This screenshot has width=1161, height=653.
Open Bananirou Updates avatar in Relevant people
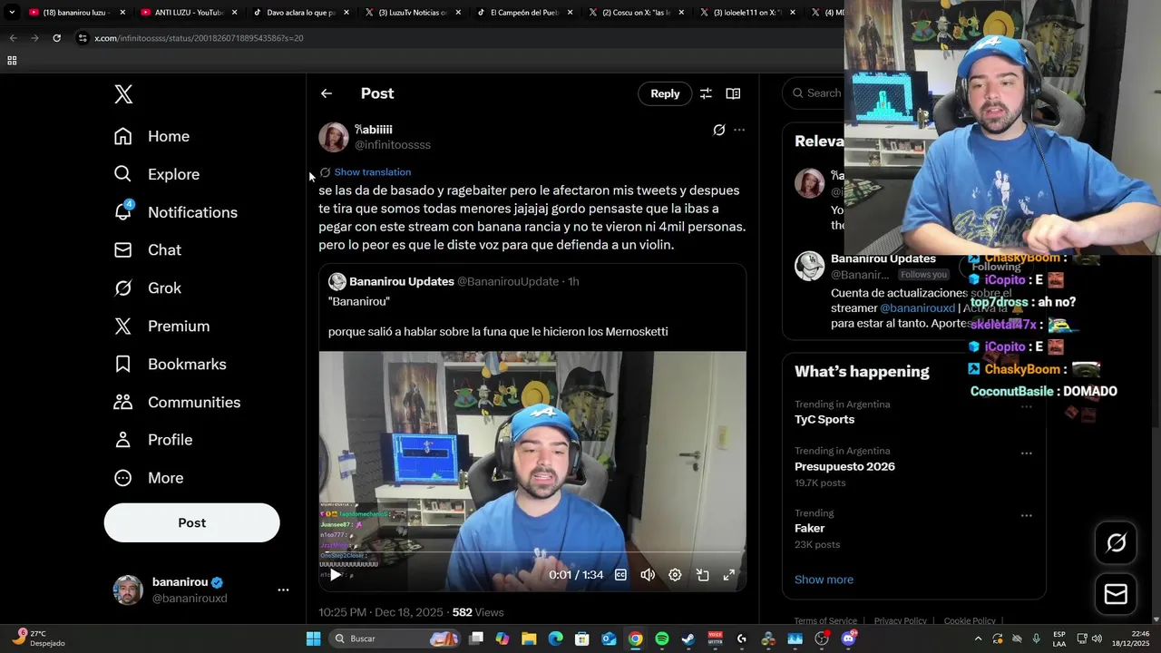809,267
